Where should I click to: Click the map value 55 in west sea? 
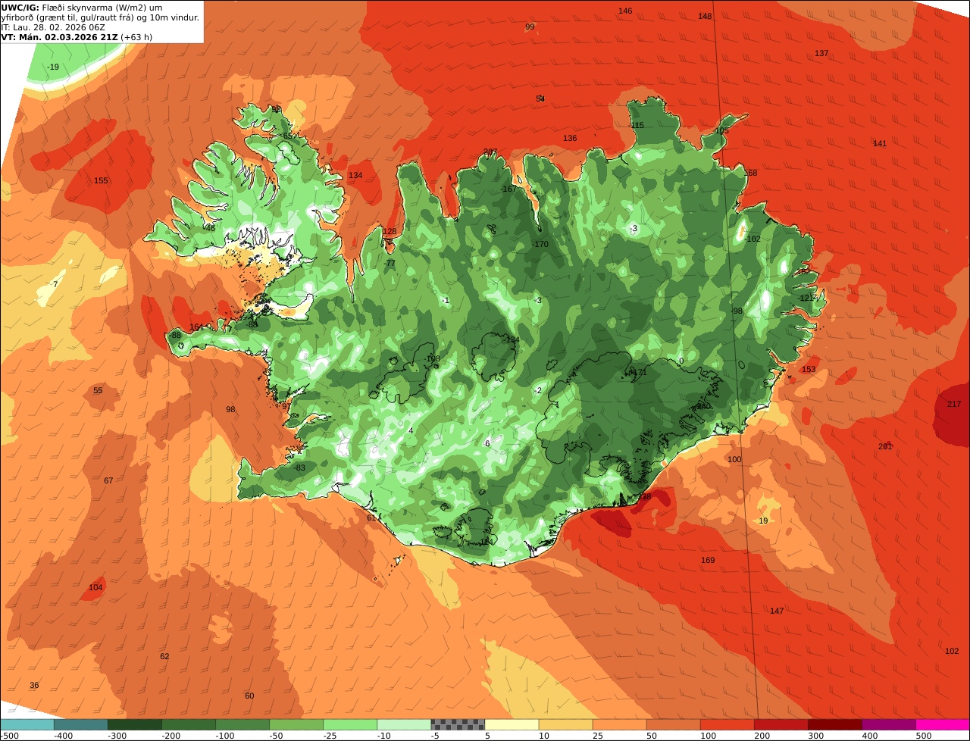coord(98,390)
